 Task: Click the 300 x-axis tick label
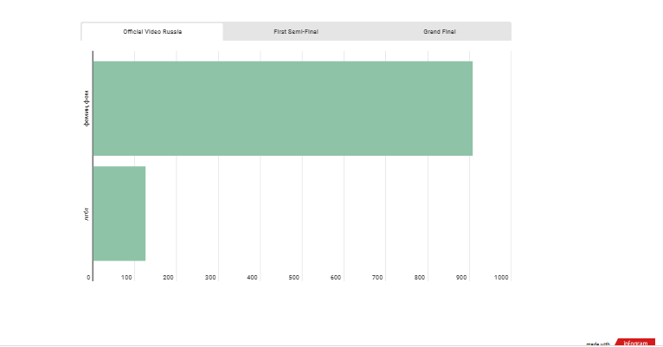211,278
